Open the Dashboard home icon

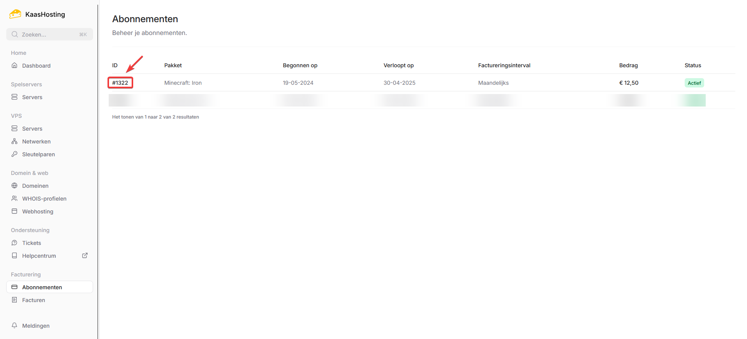pyautogui.click(x=14, y=65)
